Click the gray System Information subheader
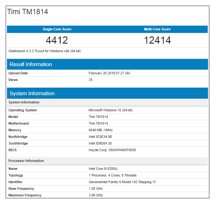Image resolution: width=215 pixels, height=204 pixels. 107,102
